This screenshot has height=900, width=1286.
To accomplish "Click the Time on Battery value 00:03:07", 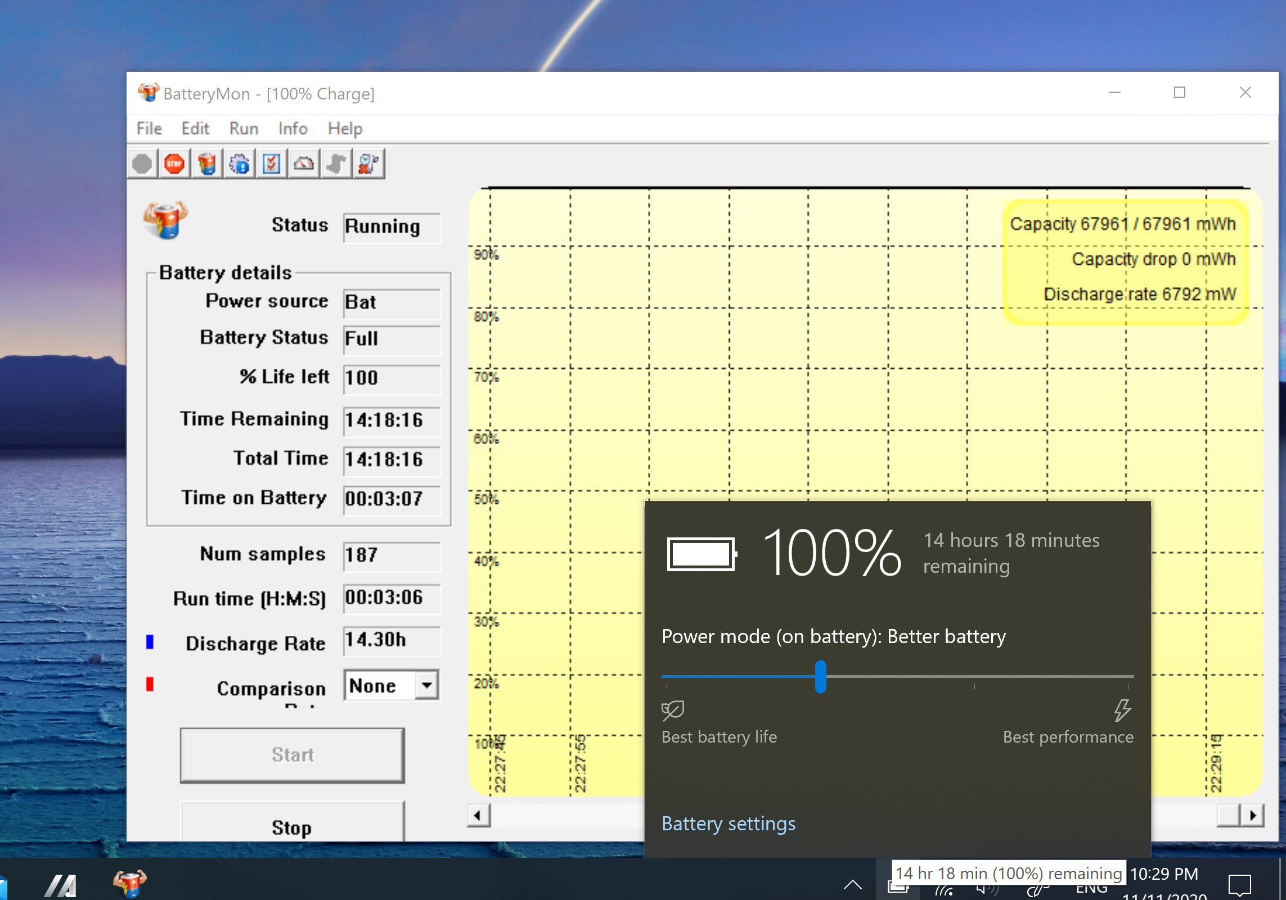I will 392,500.
